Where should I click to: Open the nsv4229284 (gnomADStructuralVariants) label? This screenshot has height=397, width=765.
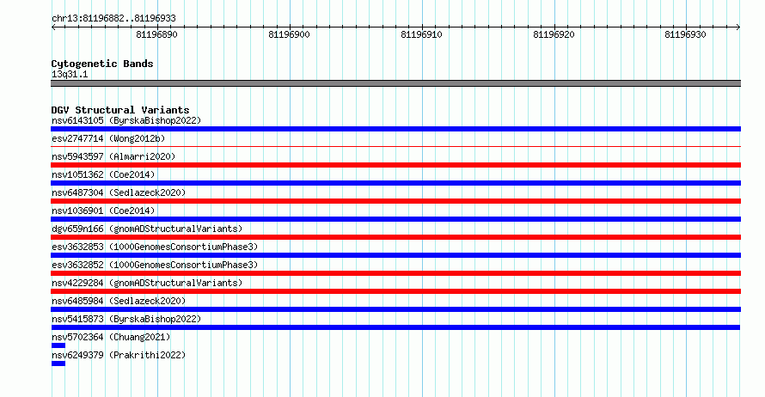(x=147, y=283)
